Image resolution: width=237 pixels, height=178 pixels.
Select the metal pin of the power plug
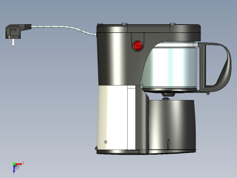[13, 42]
